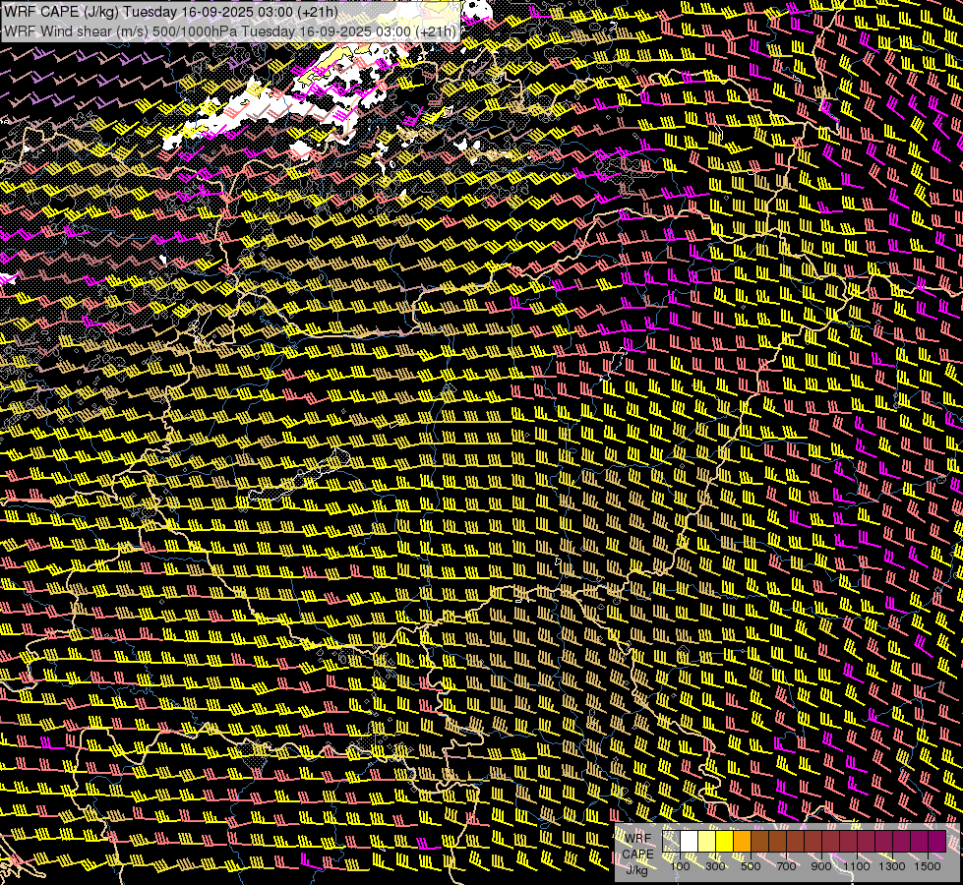Click the 700 value under the color bar
The image size is (963, 885).
(x=786, y=866)
